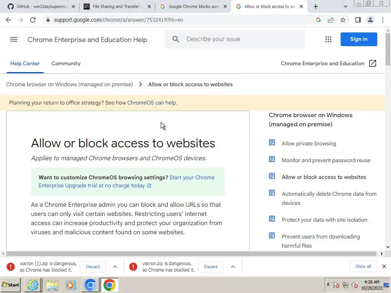
Task: Click the vertical scrollbar down arrow
Action: 388,247
